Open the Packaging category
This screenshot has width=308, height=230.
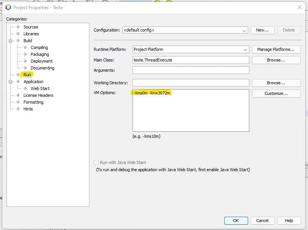click(x=40, y=54)
